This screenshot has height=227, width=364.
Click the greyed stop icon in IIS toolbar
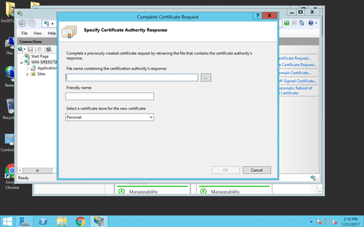point(294,23)
